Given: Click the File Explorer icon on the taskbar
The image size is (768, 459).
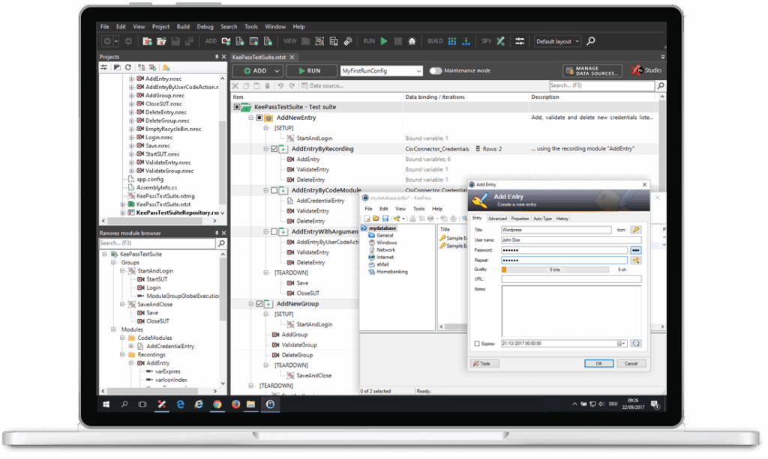Looking at the screenshot, I should pos(250,405).
